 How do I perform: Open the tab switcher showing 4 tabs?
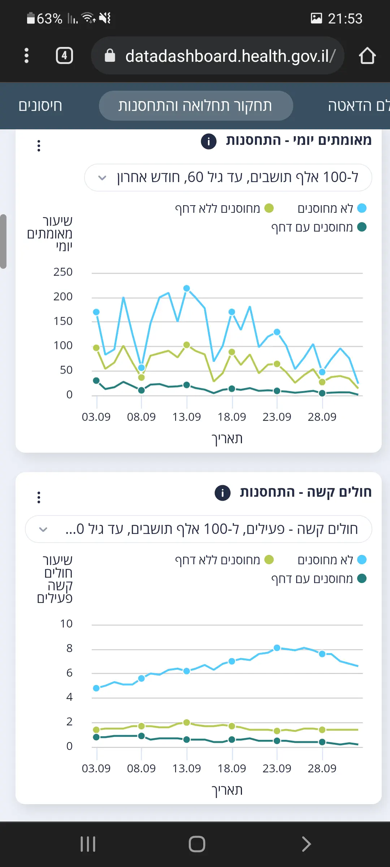64,56
